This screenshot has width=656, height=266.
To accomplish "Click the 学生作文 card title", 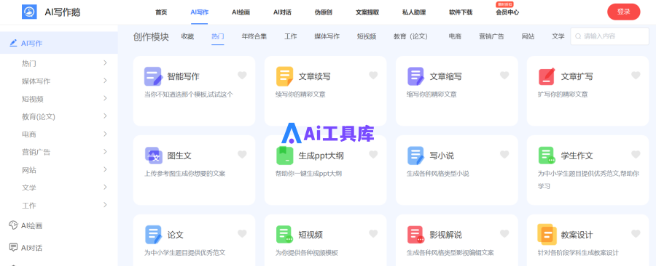I will 577,156.
